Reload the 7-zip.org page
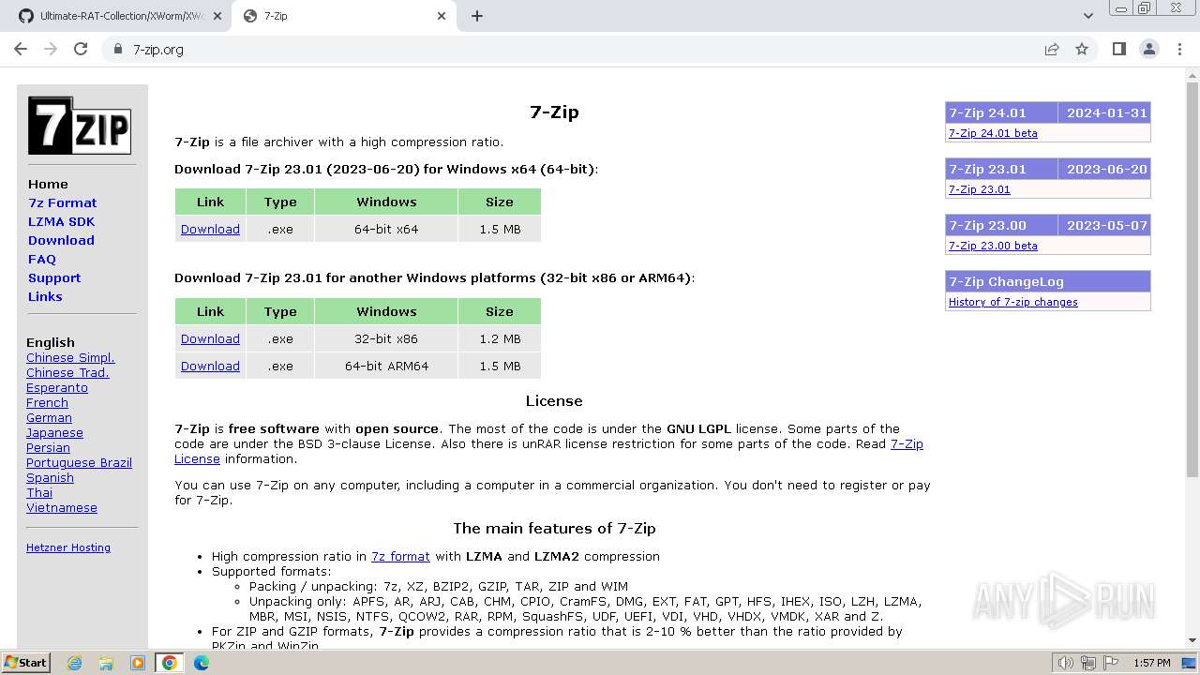The width and height of the screenshot is (1200, 675). (81, 49)
